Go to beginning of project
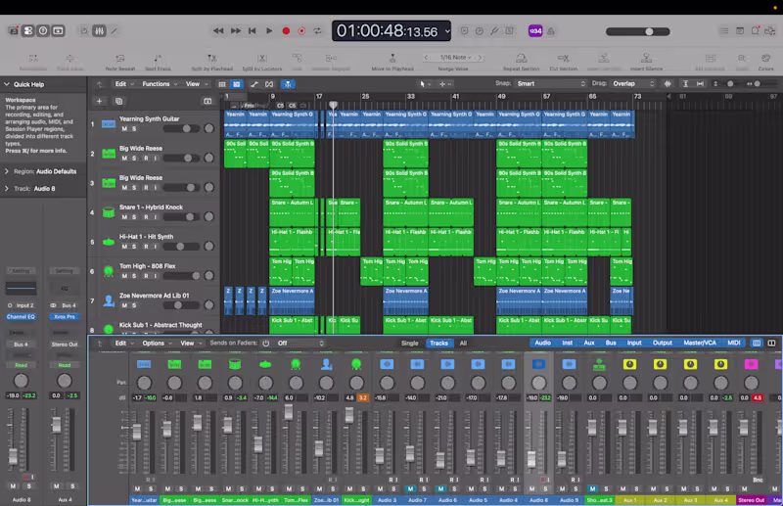Viewport: 783px width, 506px height. tap(253, 31)
